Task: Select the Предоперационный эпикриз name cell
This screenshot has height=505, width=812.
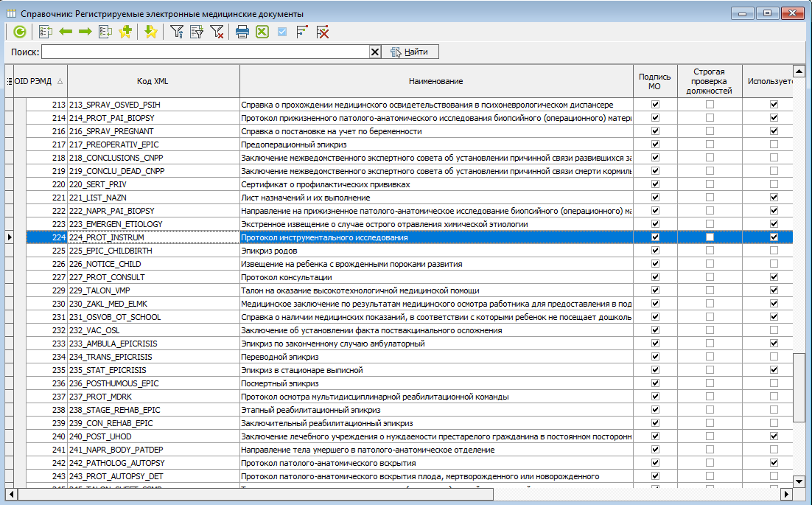Action: (x=436, y=144)
